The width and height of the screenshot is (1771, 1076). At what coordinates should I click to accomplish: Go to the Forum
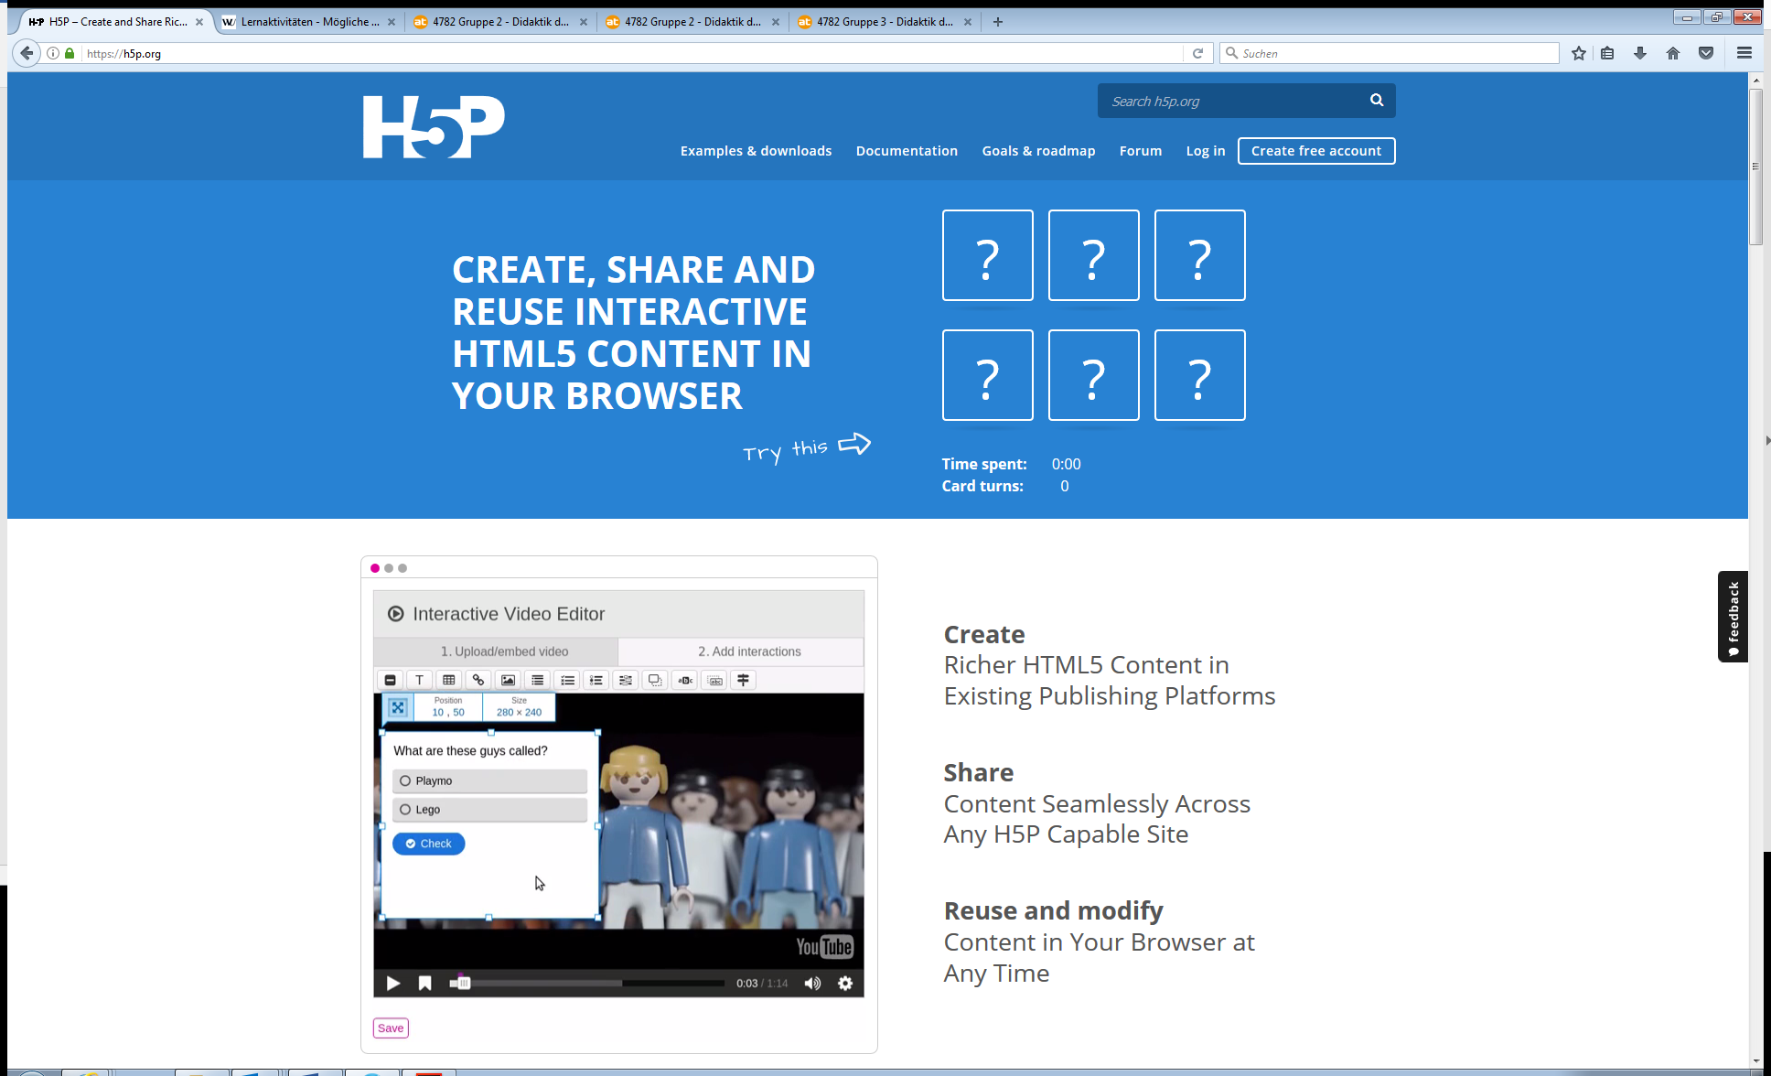[1141, 151]
